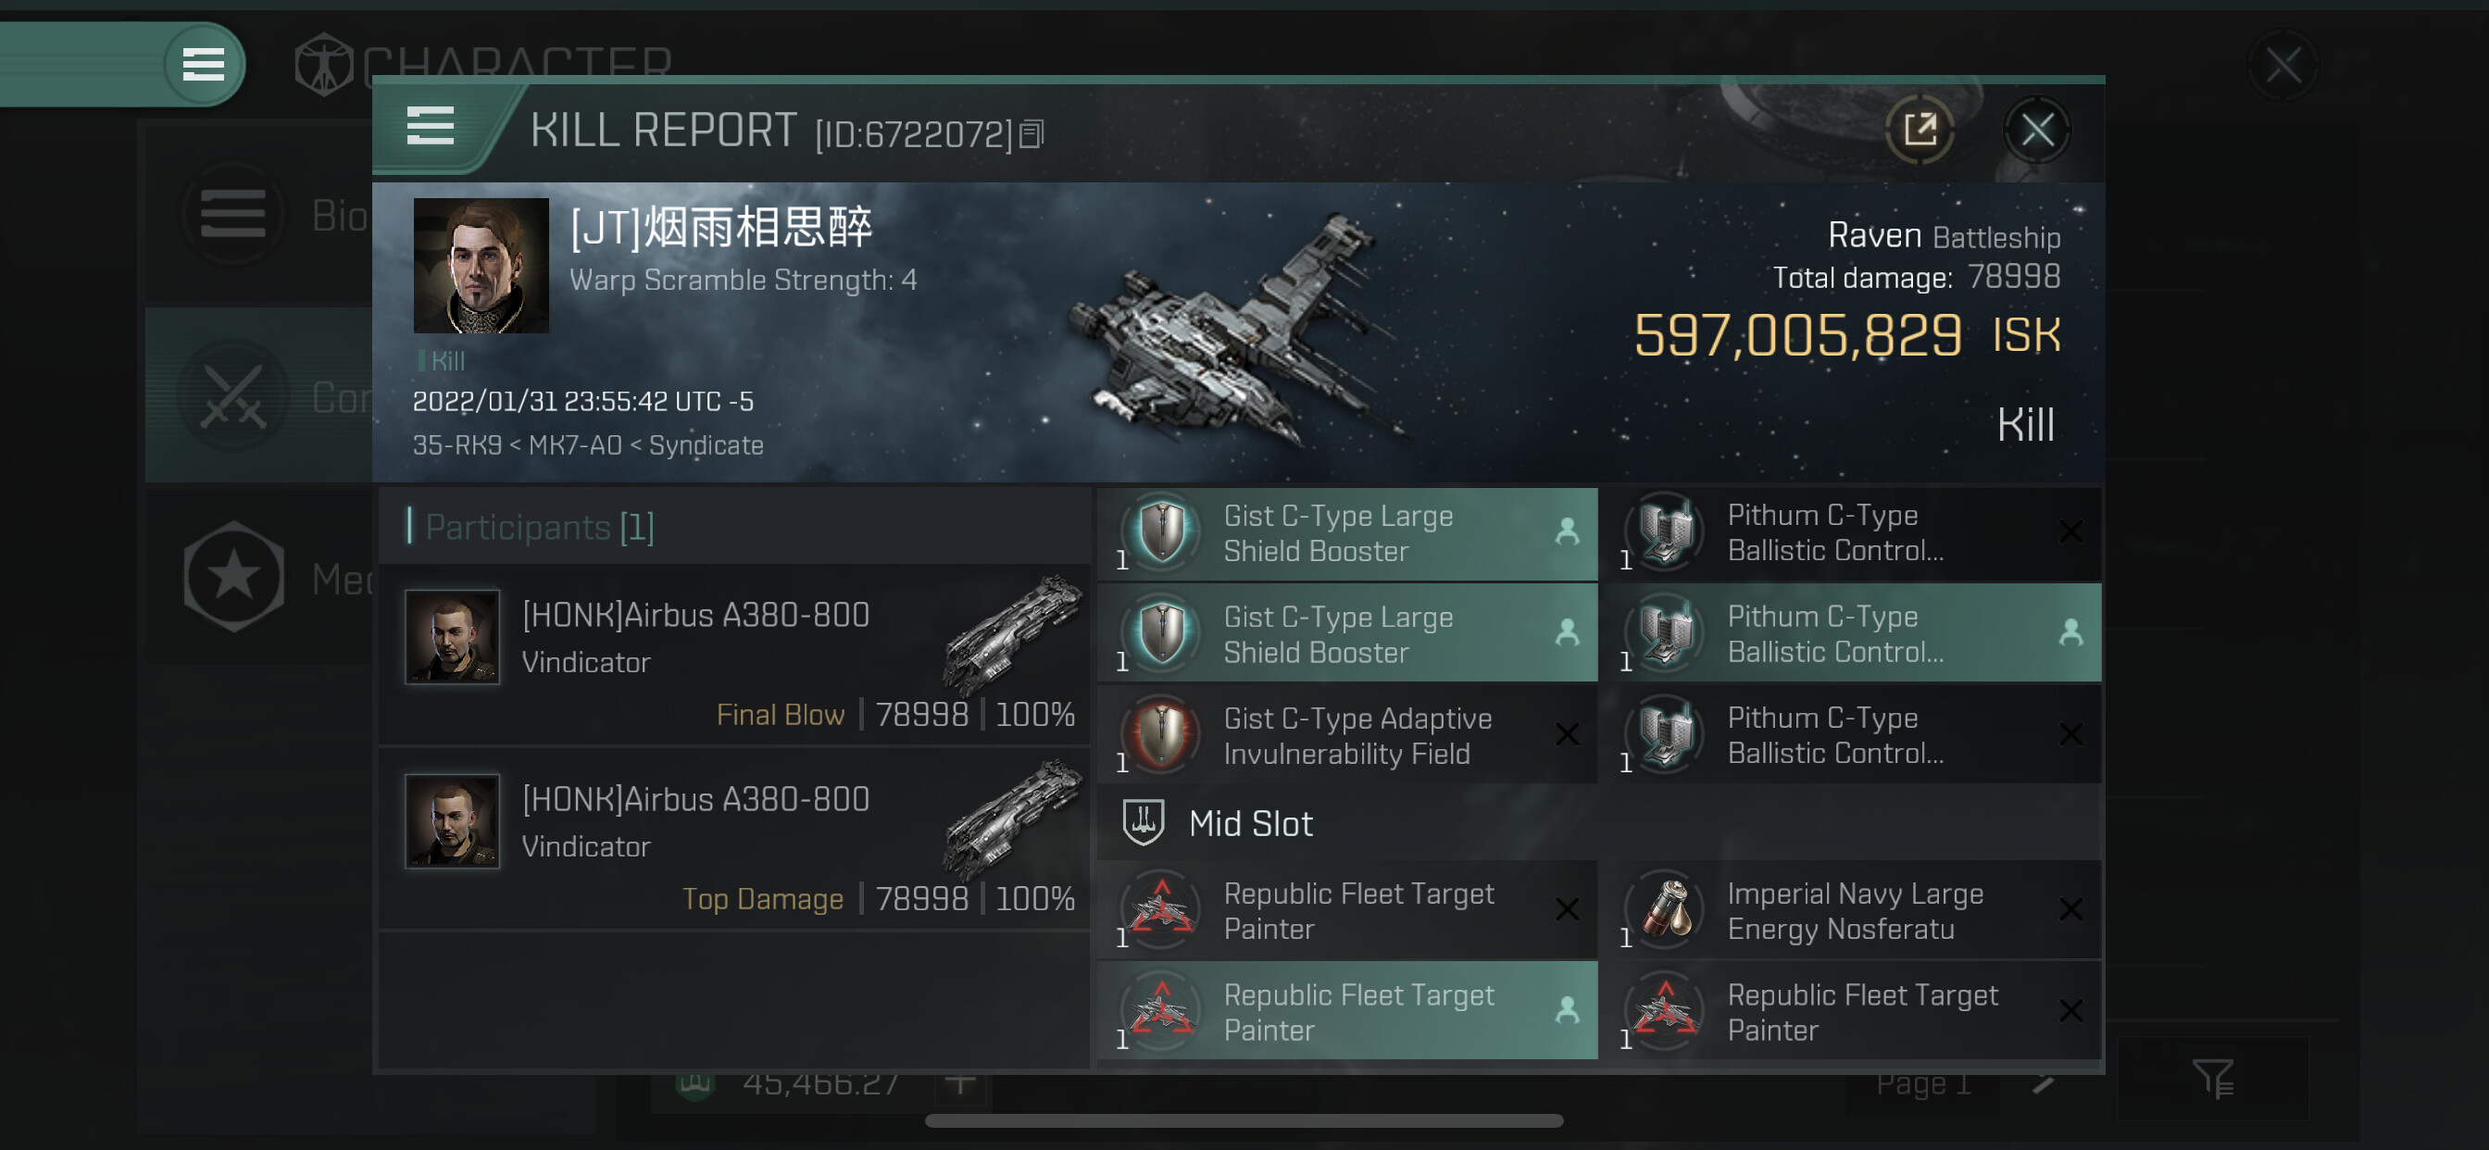Open the 35-RK9 system location link
Screen dimensions: 2489x1150
coord(457,445)
